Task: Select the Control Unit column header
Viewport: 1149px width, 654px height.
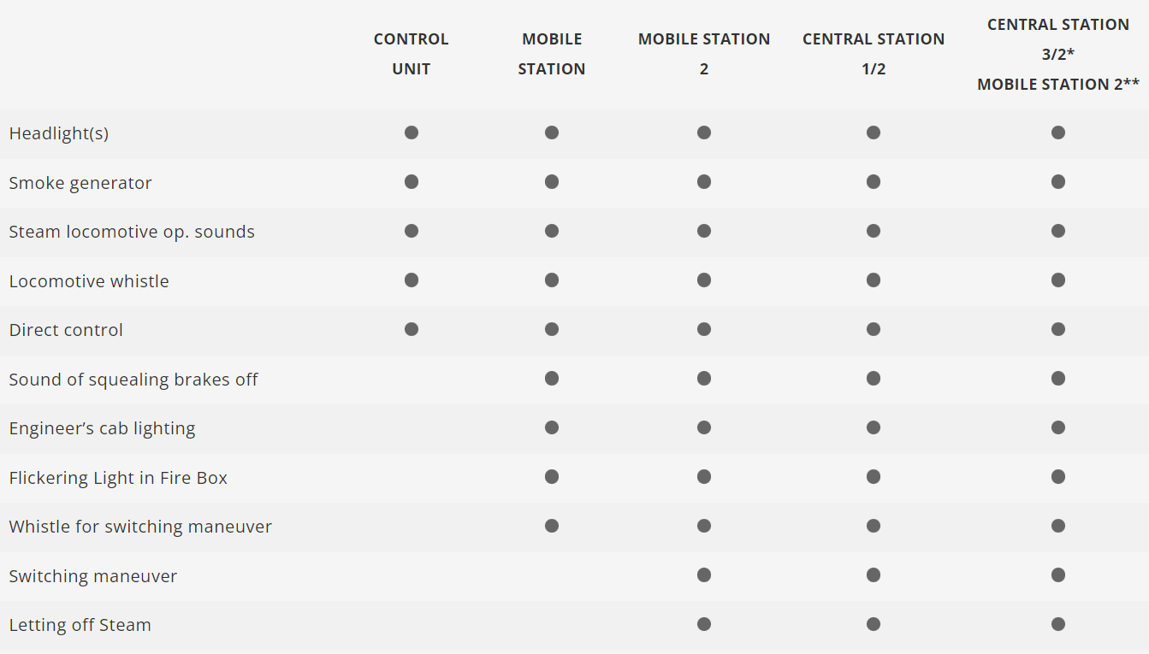Action: pyautogui.click(x=412, y=54)
